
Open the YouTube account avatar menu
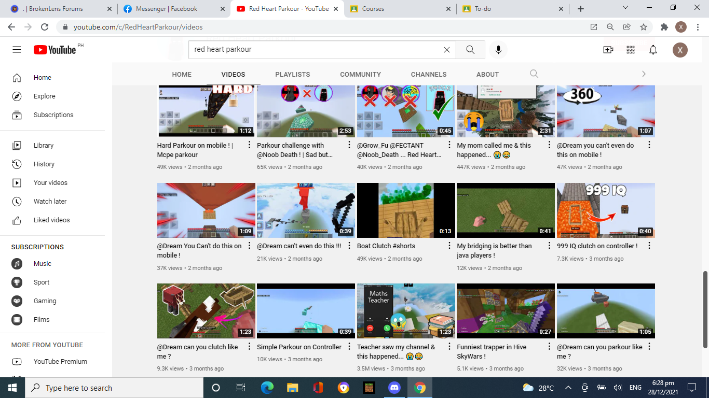[x=680, y=50]
